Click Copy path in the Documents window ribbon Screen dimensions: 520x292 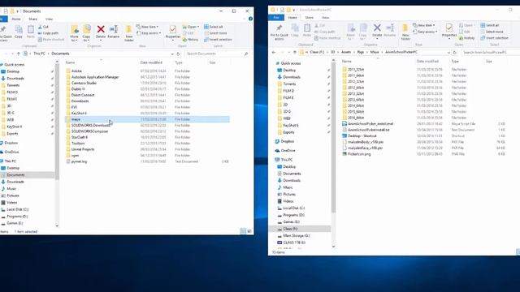[48, 33]
